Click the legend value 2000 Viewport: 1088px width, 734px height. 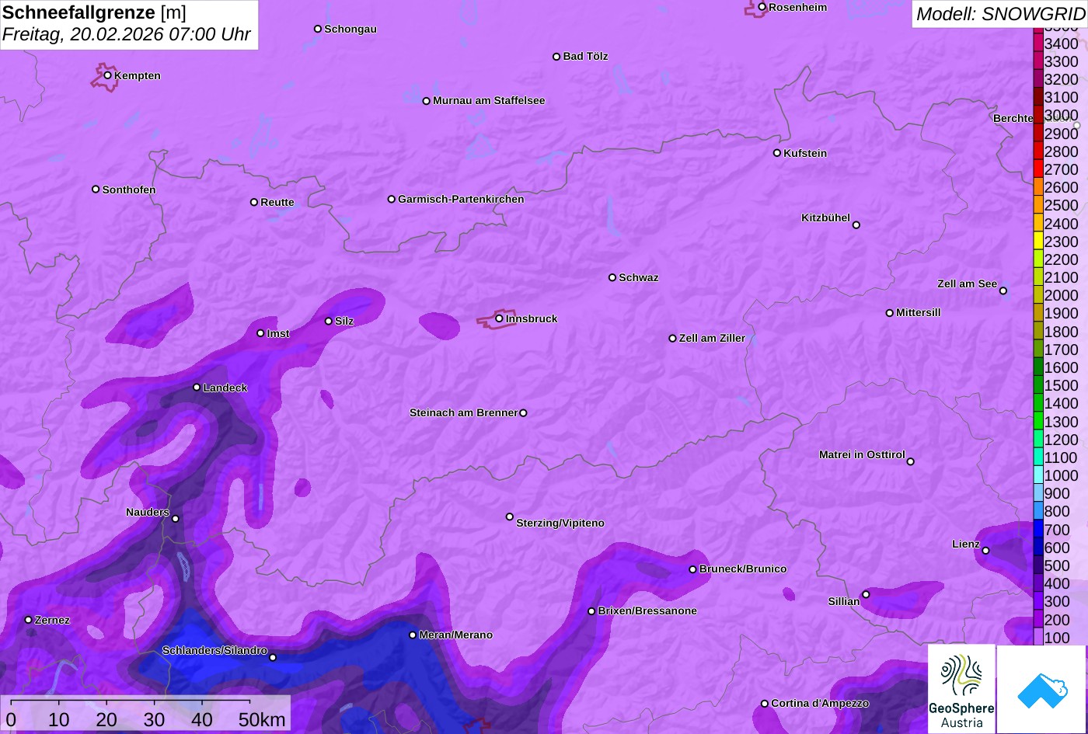(x=1062, y=295)
